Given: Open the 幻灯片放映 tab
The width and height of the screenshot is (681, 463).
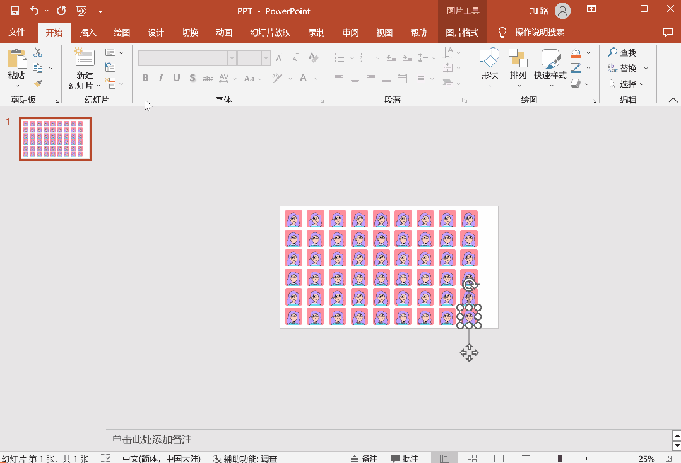Looking at the screenshot, I should point(270,33).
